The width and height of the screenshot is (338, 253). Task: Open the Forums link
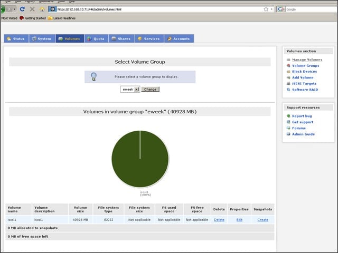[299, 128]
